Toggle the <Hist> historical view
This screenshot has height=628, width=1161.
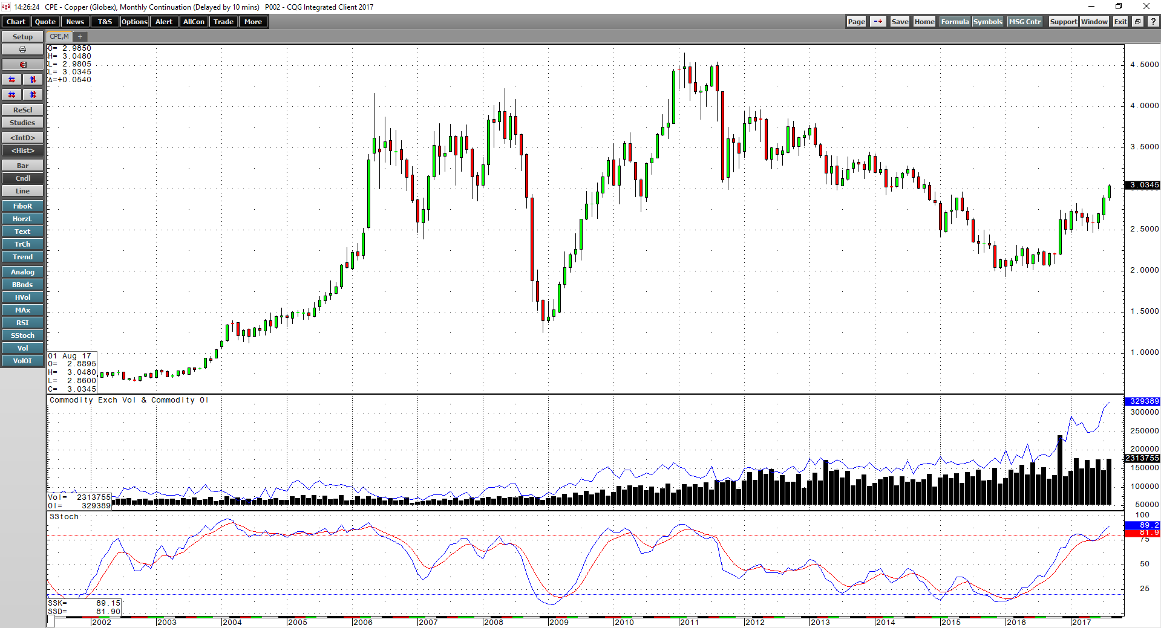[22, 151]
